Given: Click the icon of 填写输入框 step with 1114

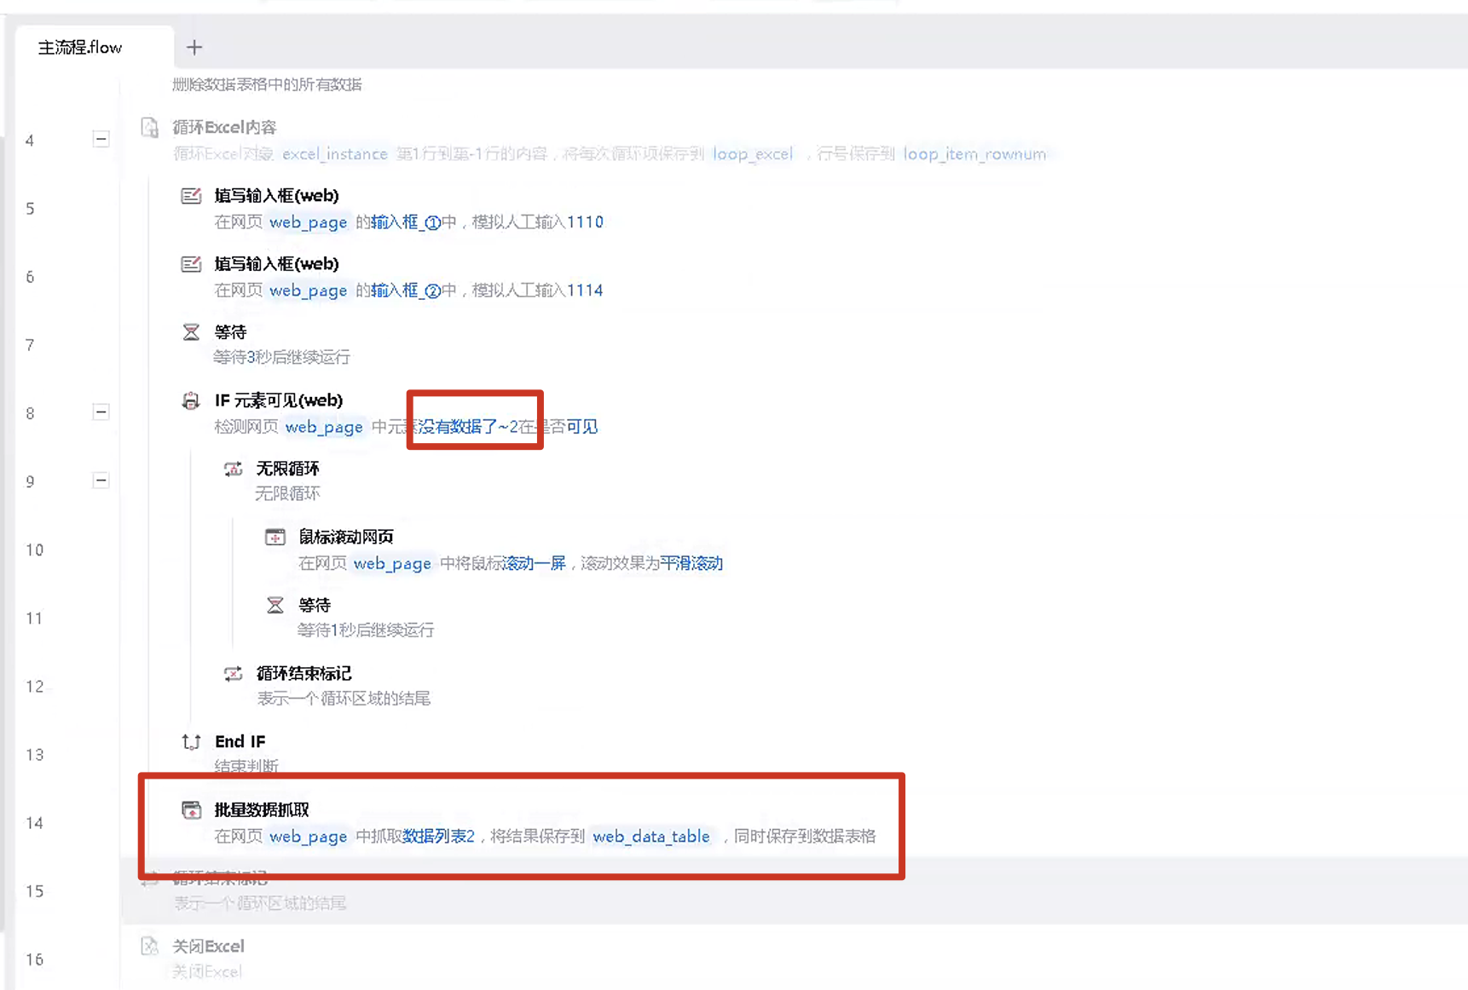Looking at the screenshot, I should tap(191, 264).
